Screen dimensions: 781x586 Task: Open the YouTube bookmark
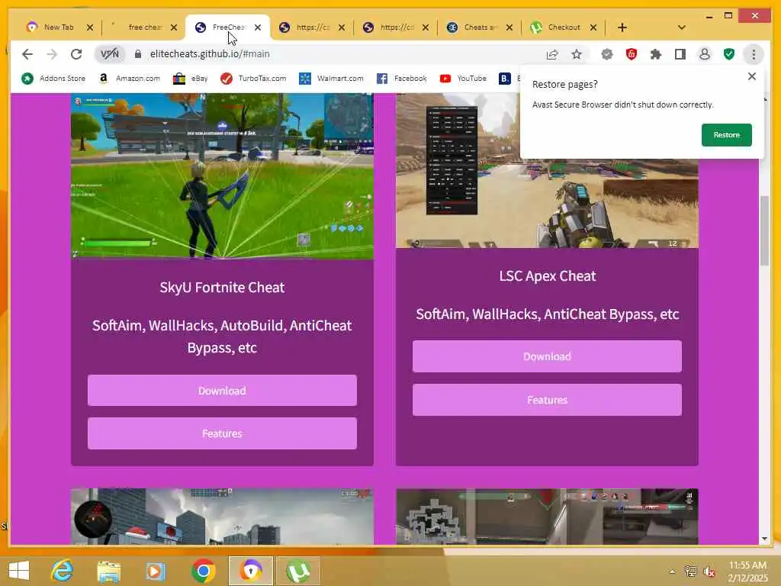pyautogui.click(x=463, y=79)
